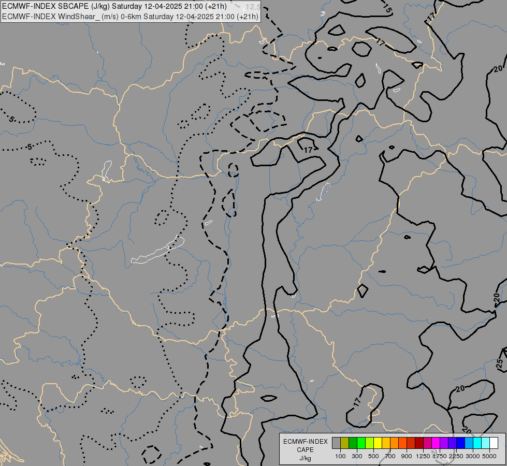This screenshot has width=507, height=466.
Task: Click the 5000 legend value
Action: [x=489, y=456]
